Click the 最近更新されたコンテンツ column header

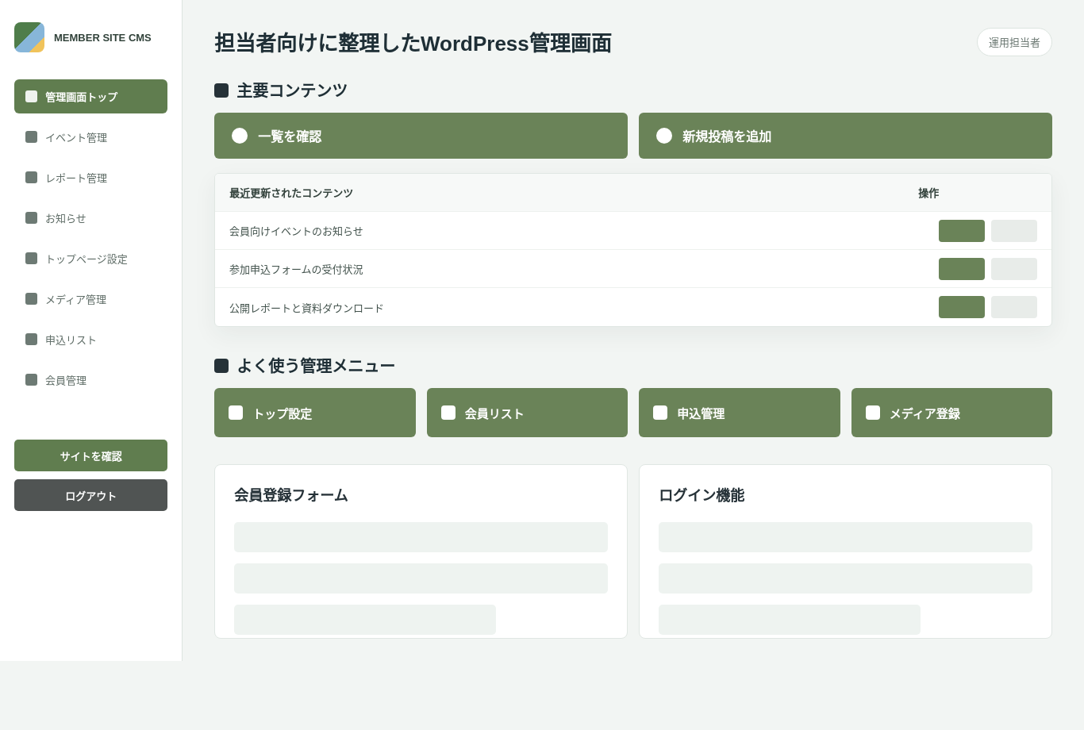[x=291, y=193]
